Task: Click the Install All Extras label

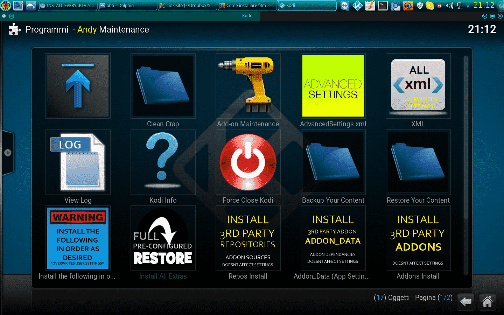Action: pos(163,276)
